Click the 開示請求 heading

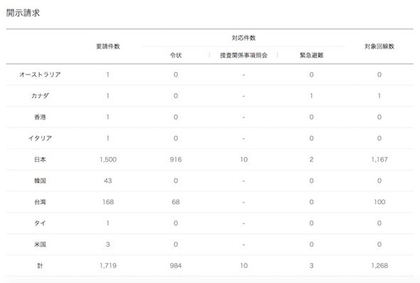[x=23, y=13]
